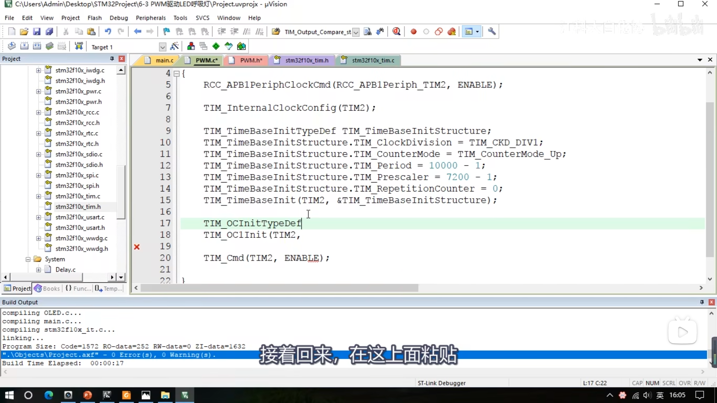Click the Undo toolbar icon
Screen dimensions: 717x403
pyautogui.click(x=108, y=32)
